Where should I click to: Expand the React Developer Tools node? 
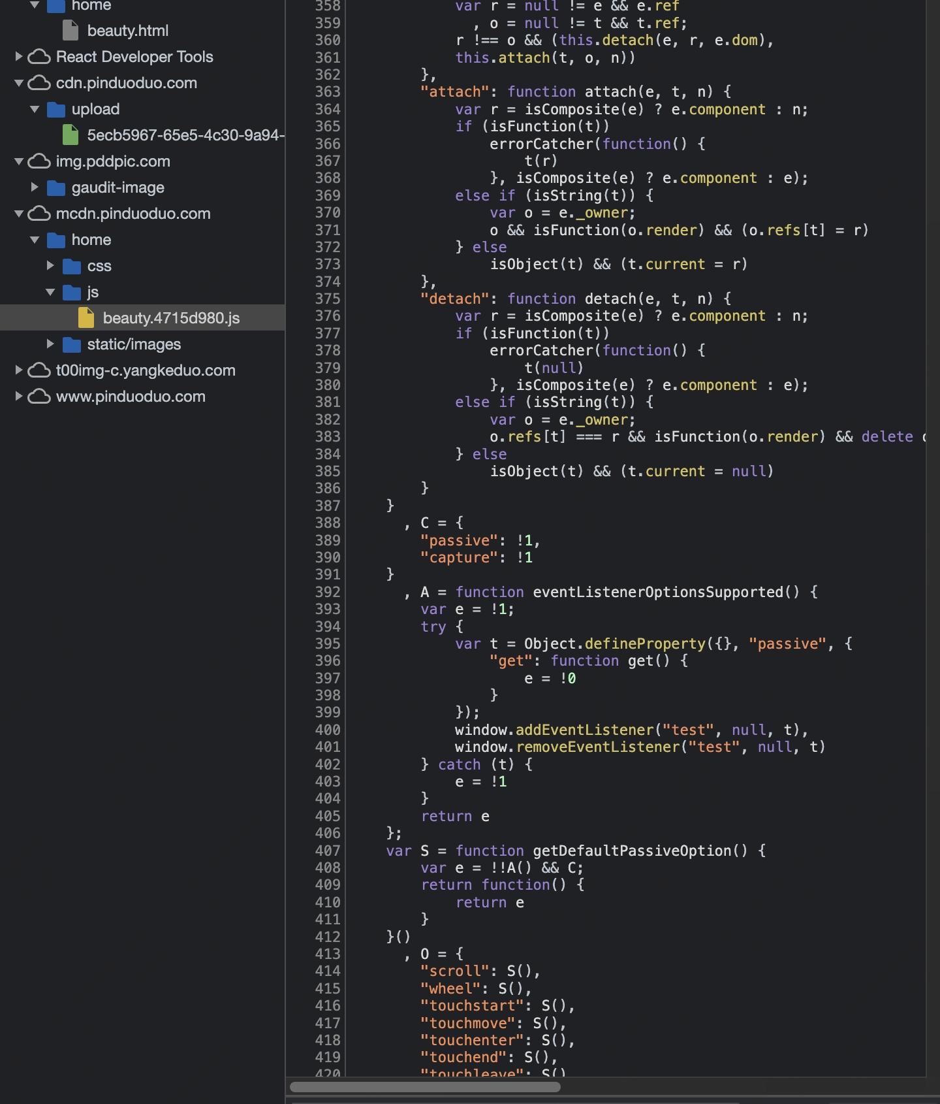(x=19, y=57)
